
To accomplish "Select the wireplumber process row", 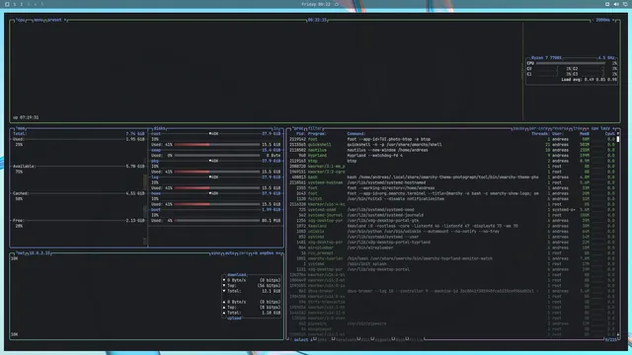I will tap(453, 248).
